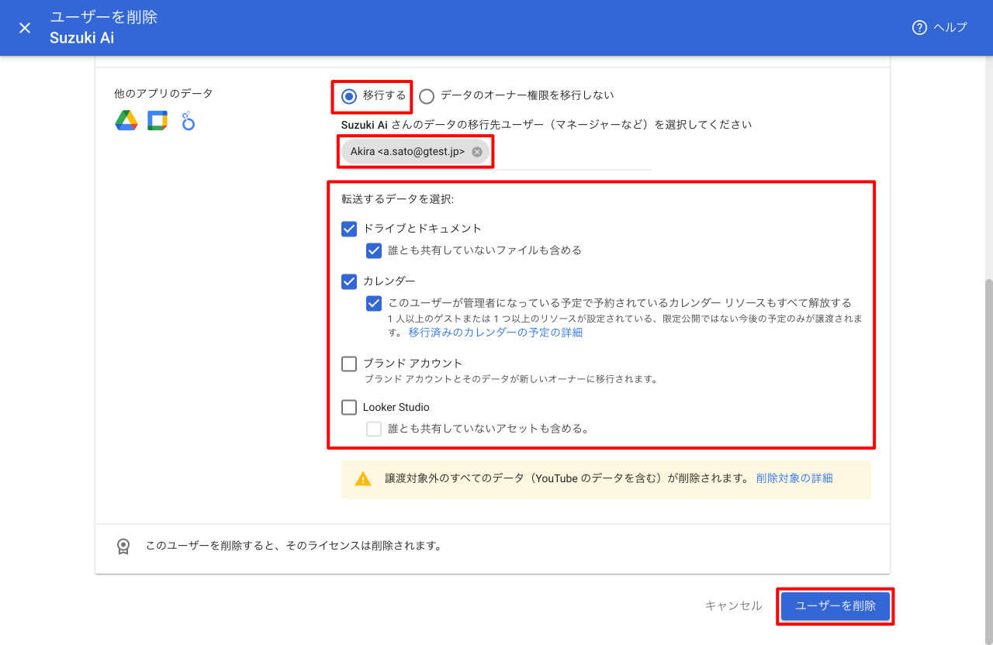The height and width of the screenshot is (645, 993).
Task: Open the help question mark icon
Action: [x=919, y=28]
